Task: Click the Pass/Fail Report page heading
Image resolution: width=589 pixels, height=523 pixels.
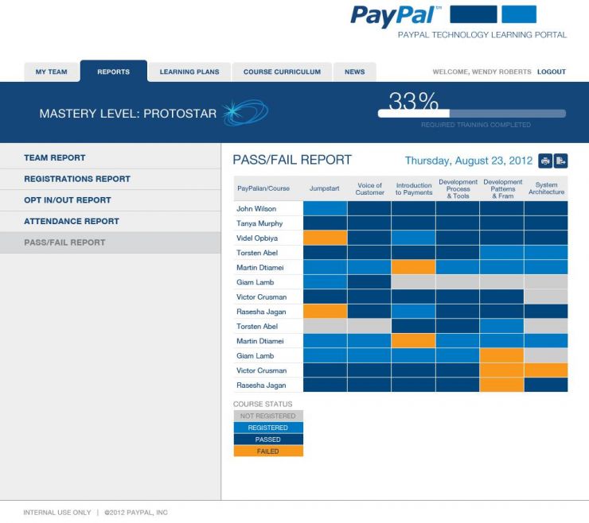Action: [x=292, y=160]
